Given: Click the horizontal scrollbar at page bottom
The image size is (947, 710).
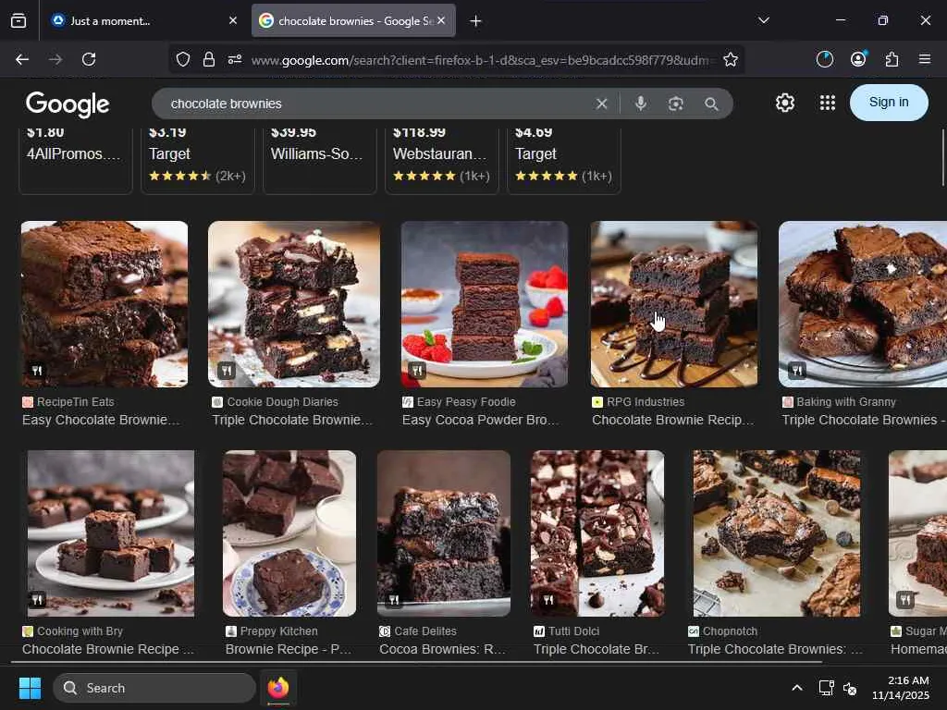Looking at the screenshot, I should tap(417, 662).
